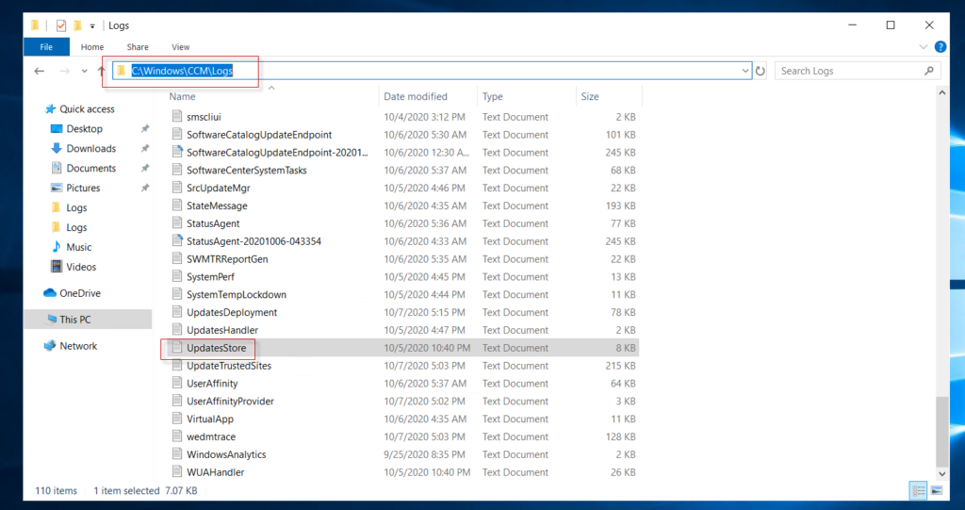Click the Properties checkmark icon in title bar
This screenshot has width=965, height=510.
pyautogui.click(x=61, y=25)
